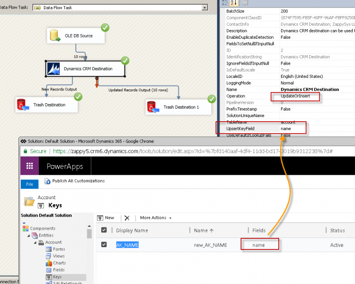The height and width of the screenshot is (284, 355).
Task: Delete the selected key with X icon
Action: point(127,218)
